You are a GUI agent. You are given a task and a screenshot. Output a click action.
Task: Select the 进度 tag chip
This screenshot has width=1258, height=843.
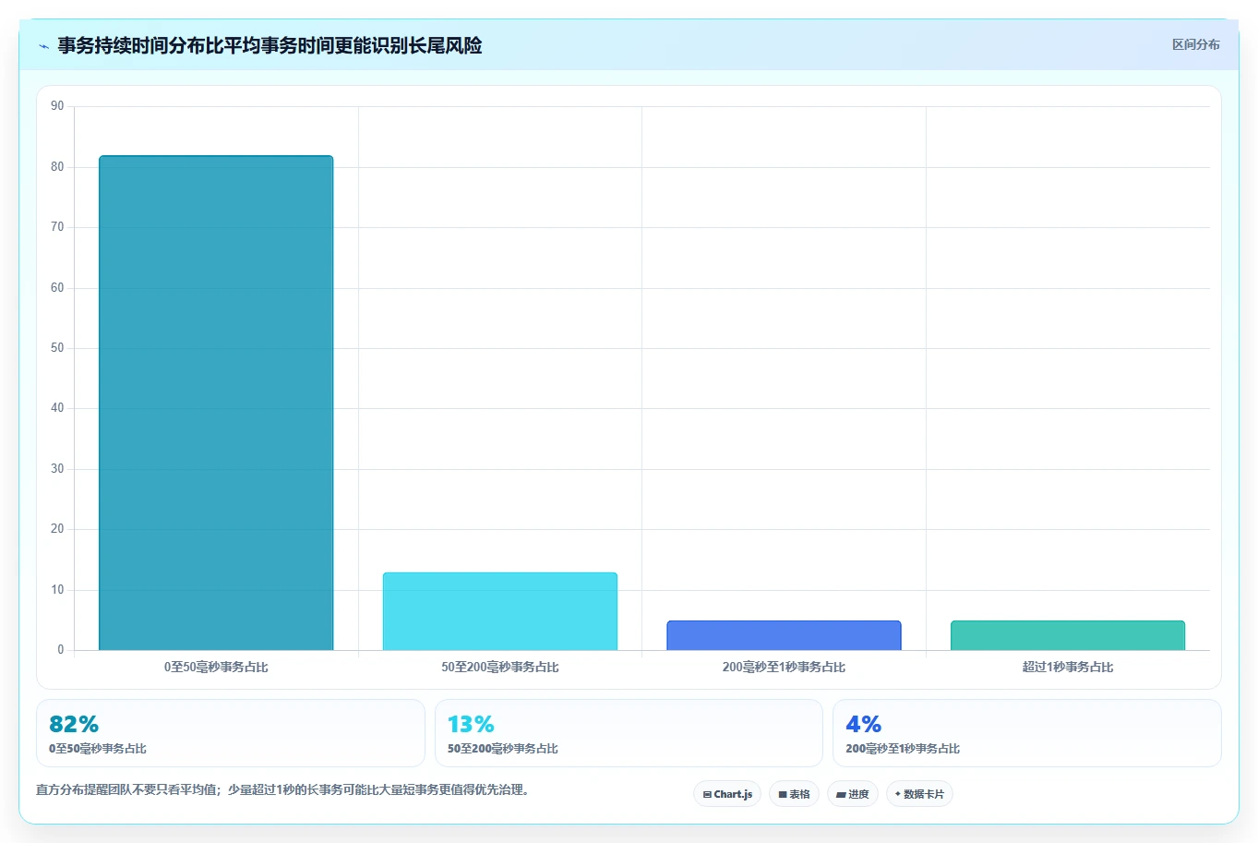click(x=852, y=794)
